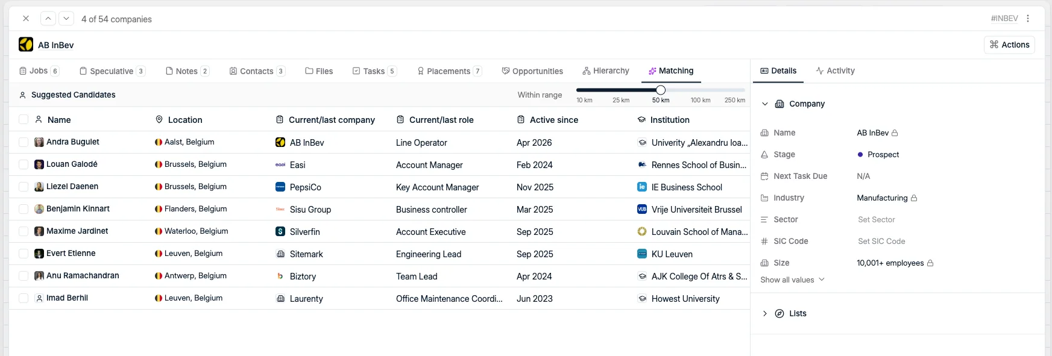The width and height of the screenshot is (1052, 356).
Task: Click the AB InBev company logo in table
Action: 280,142
